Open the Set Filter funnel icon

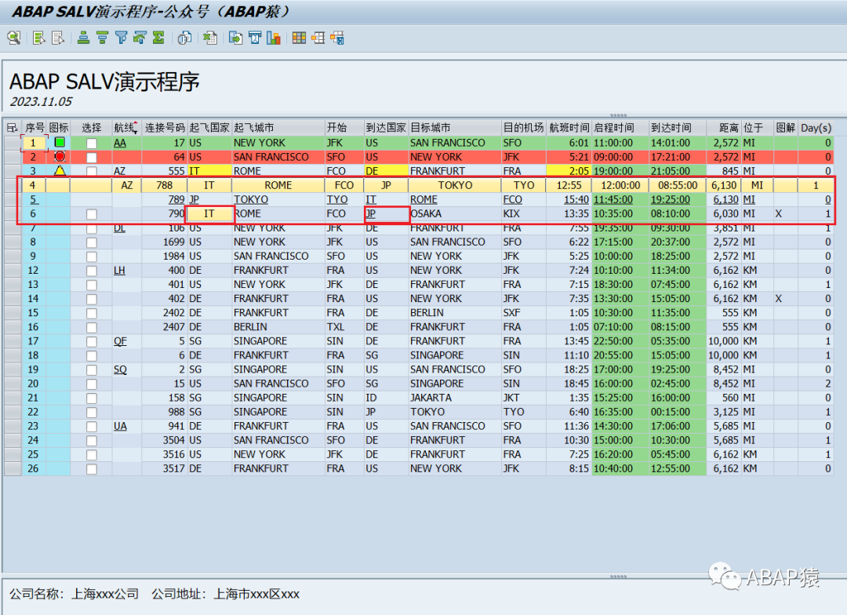click(x=121, y=38)
